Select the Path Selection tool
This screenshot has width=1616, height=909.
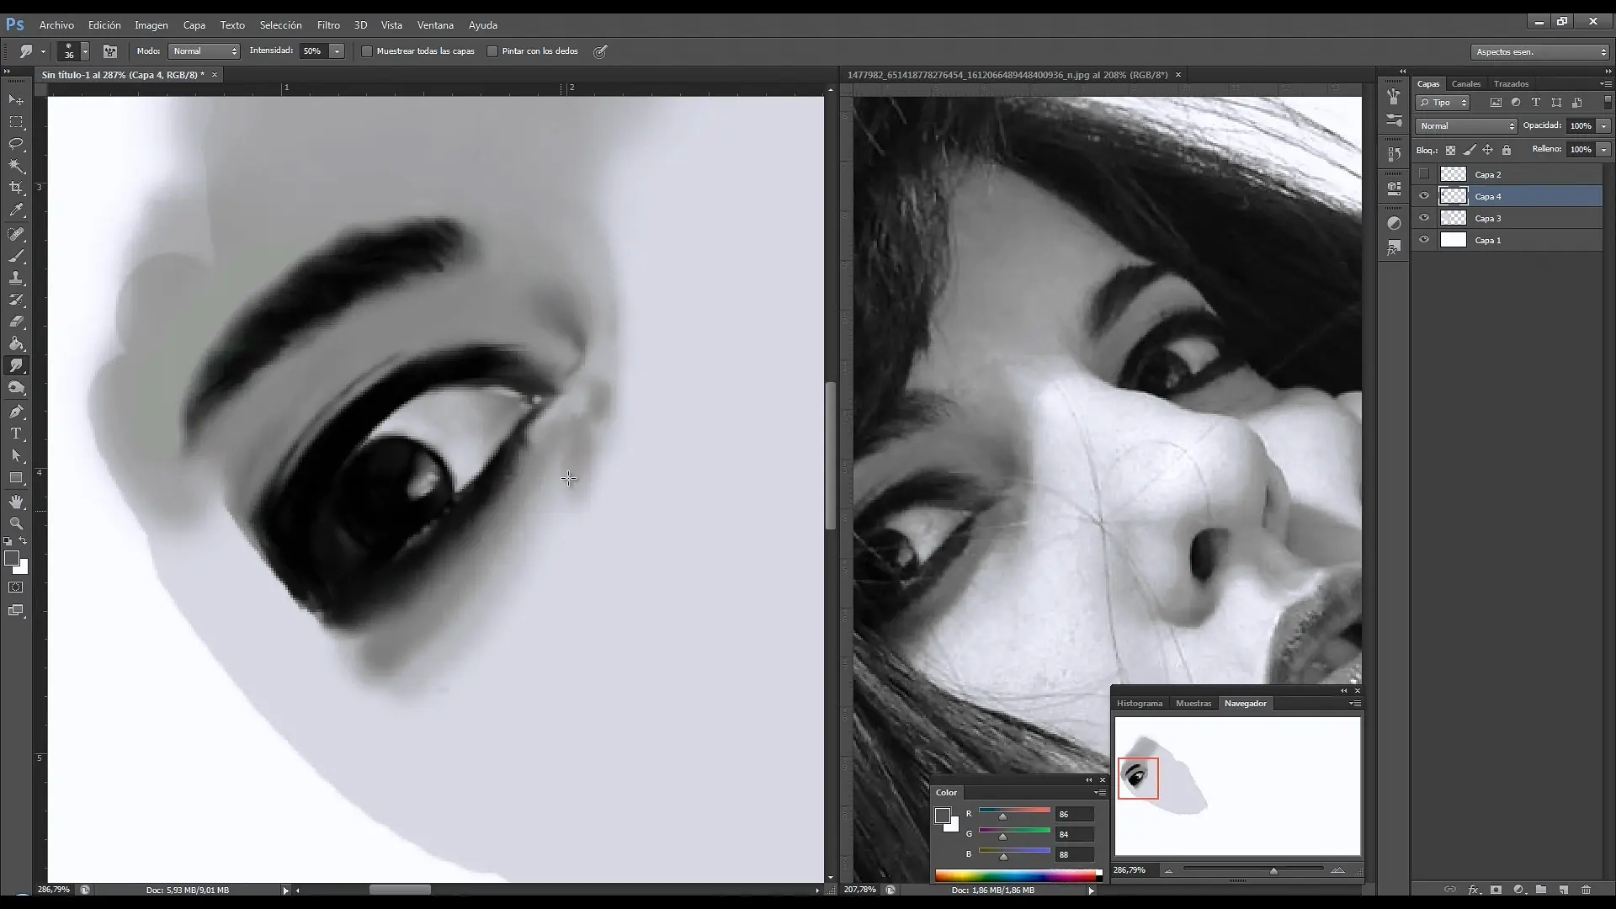pyautogui.click(x=16, y=455)
